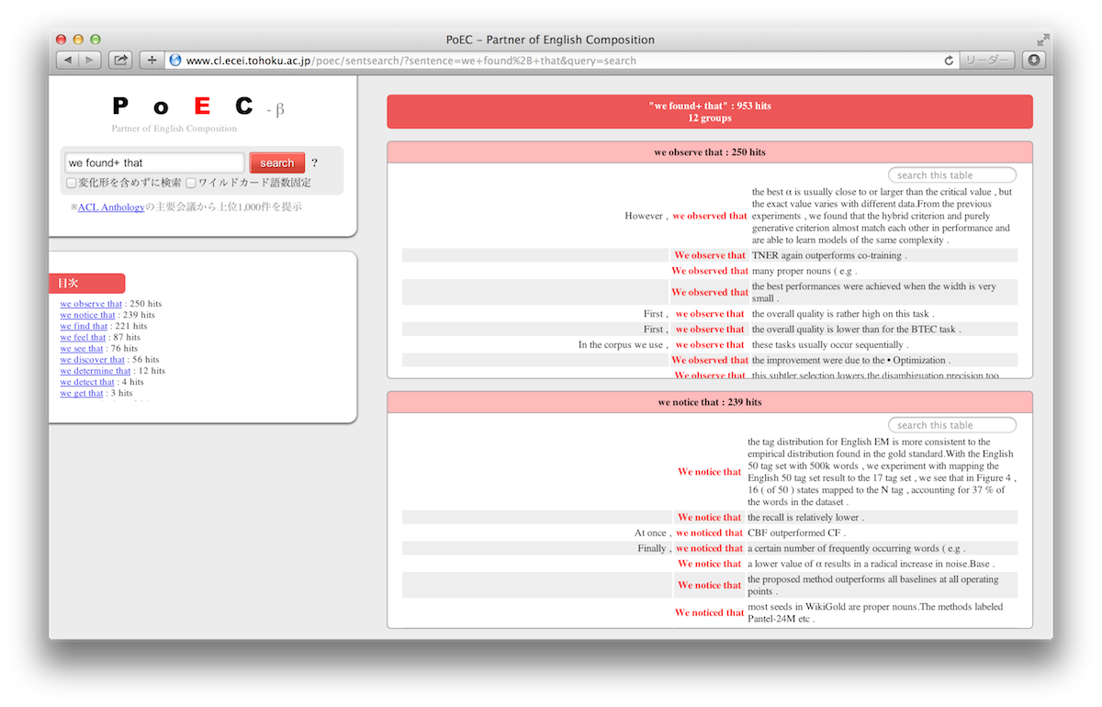Click the "we notice that : 239 hits" header
1102x707 pixels.
710,402
